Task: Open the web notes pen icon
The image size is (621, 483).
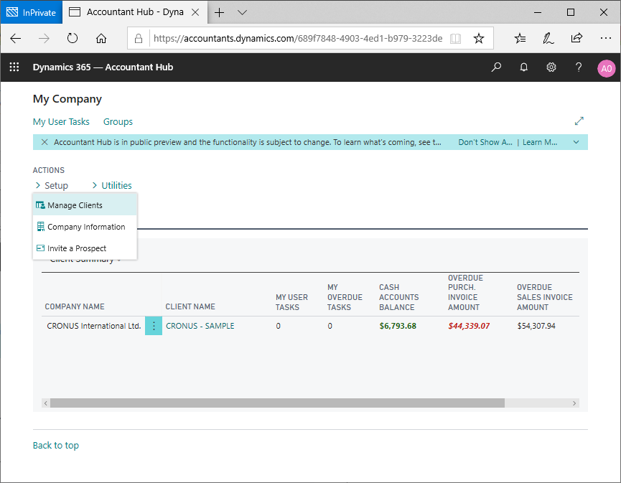Action: coord(548,39)
